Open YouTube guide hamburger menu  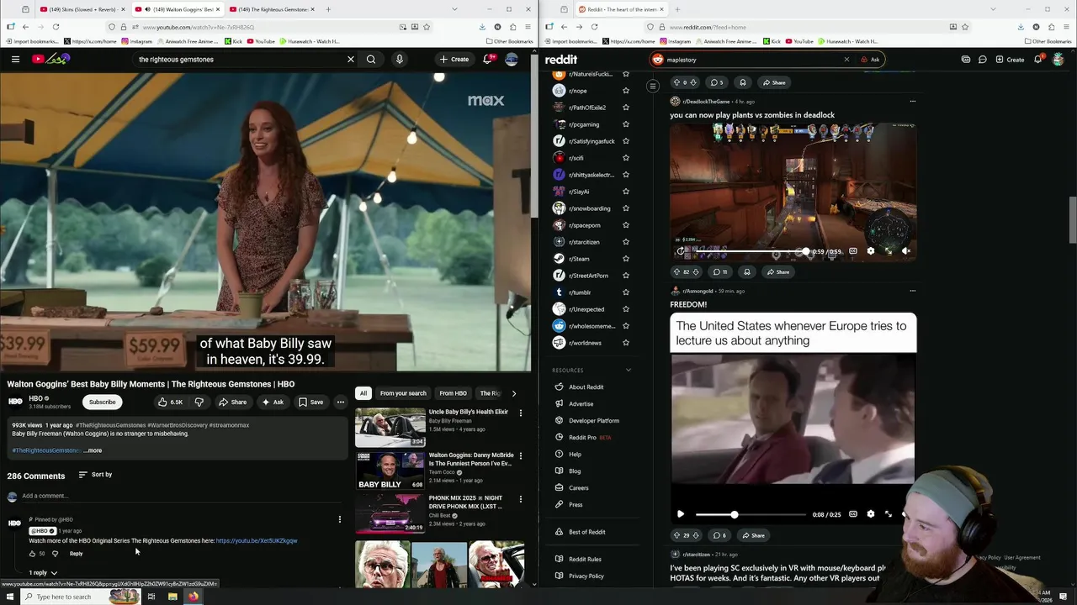point(15,60)
